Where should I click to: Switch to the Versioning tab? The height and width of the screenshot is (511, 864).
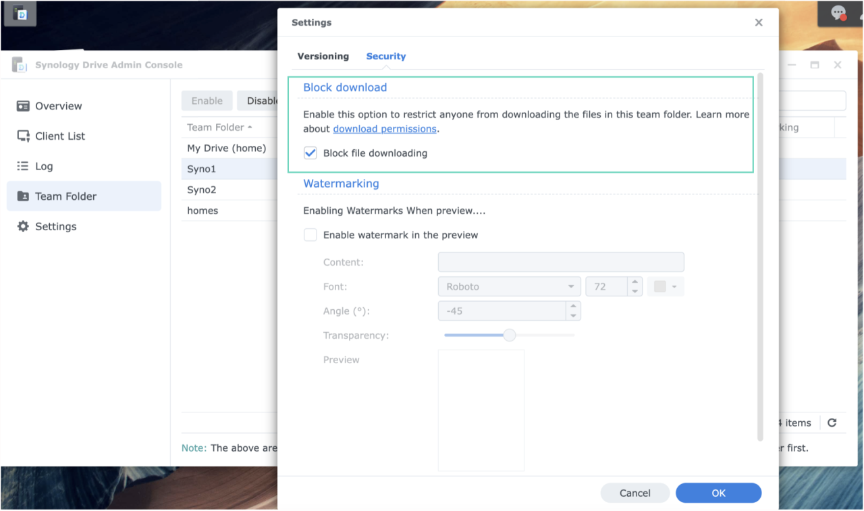[323, 57]
